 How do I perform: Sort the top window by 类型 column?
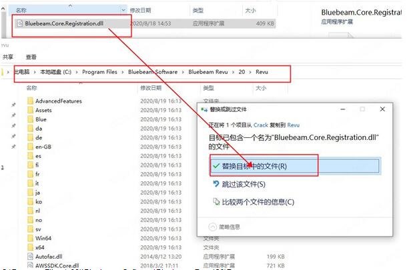(197, 10)
